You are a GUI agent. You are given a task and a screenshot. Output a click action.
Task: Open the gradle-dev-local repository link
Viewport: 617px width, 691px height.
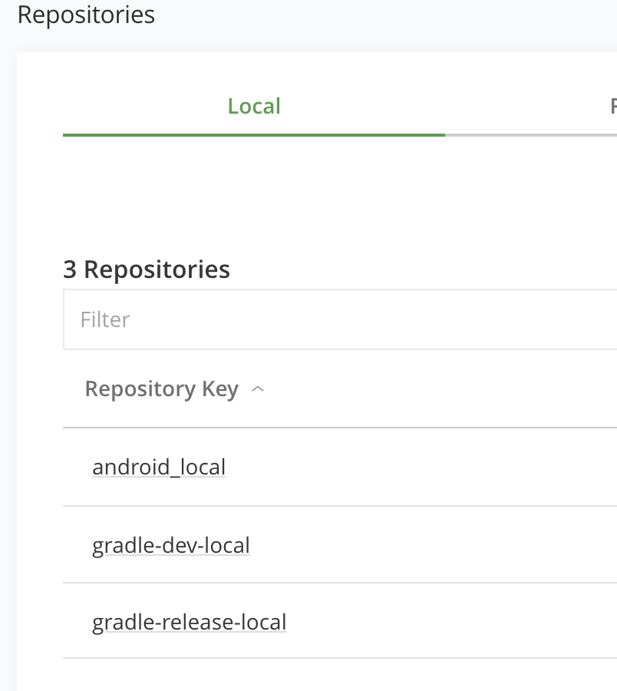[171, 545]
